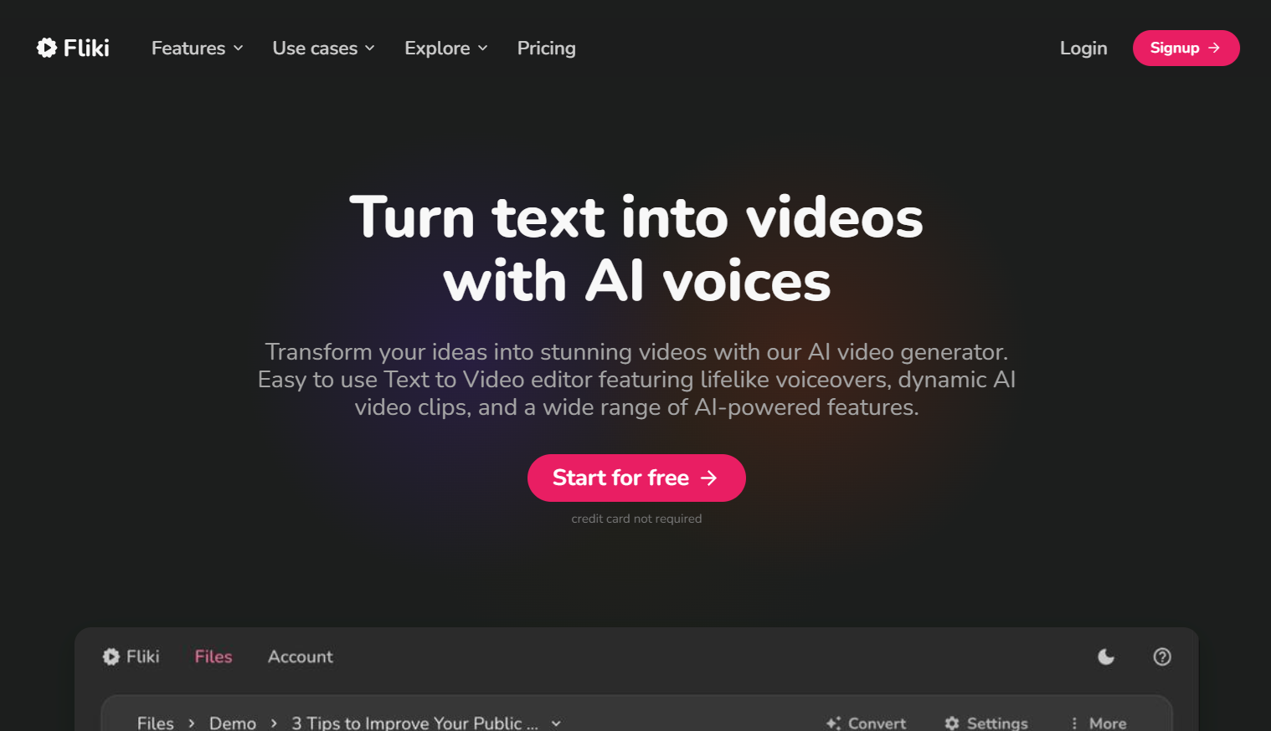Screen dimensions: 1271x731
Task: Expand the file name dropdown chevron
Action: tap(556, 723)
